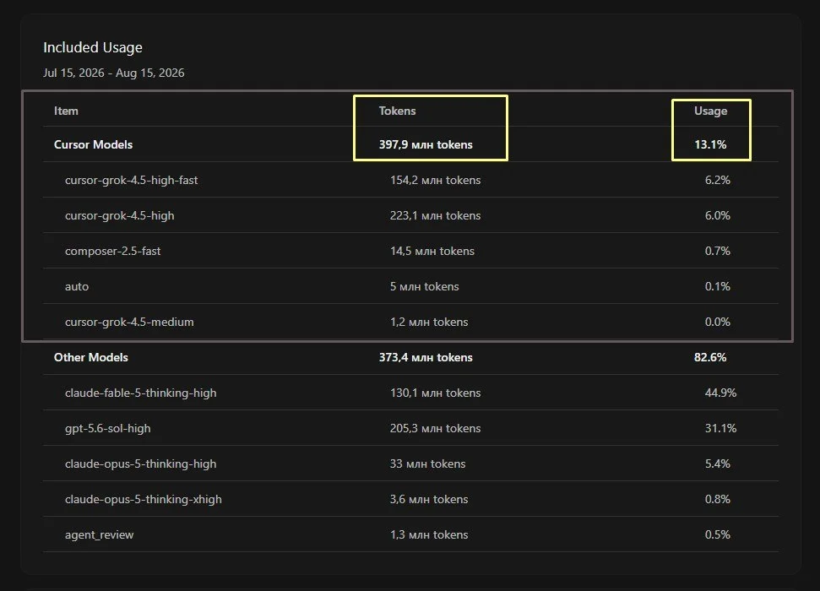Image resolution: width=820 pixels, height=591 pixels.
Task: Click the '1,3 млн tokens' cell
Action: click(429, 535)
